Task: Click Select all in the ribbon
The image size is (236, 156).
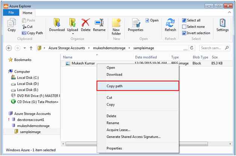Action: (x=191, y=20)
